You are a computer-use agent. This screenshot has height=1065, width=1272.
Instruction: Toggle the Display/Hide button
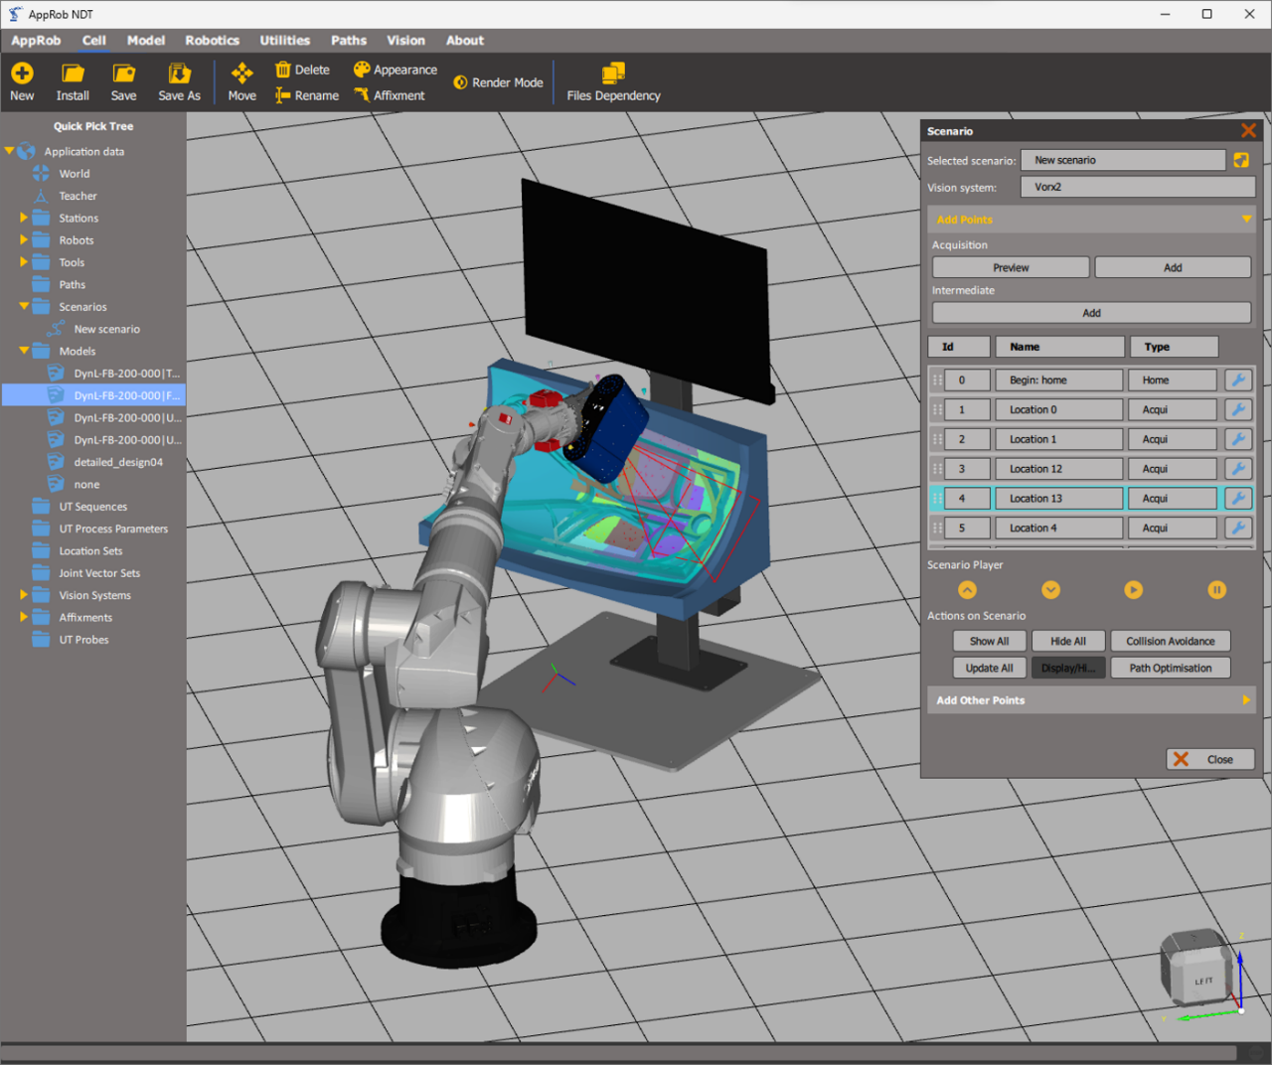click(1068, 669)
